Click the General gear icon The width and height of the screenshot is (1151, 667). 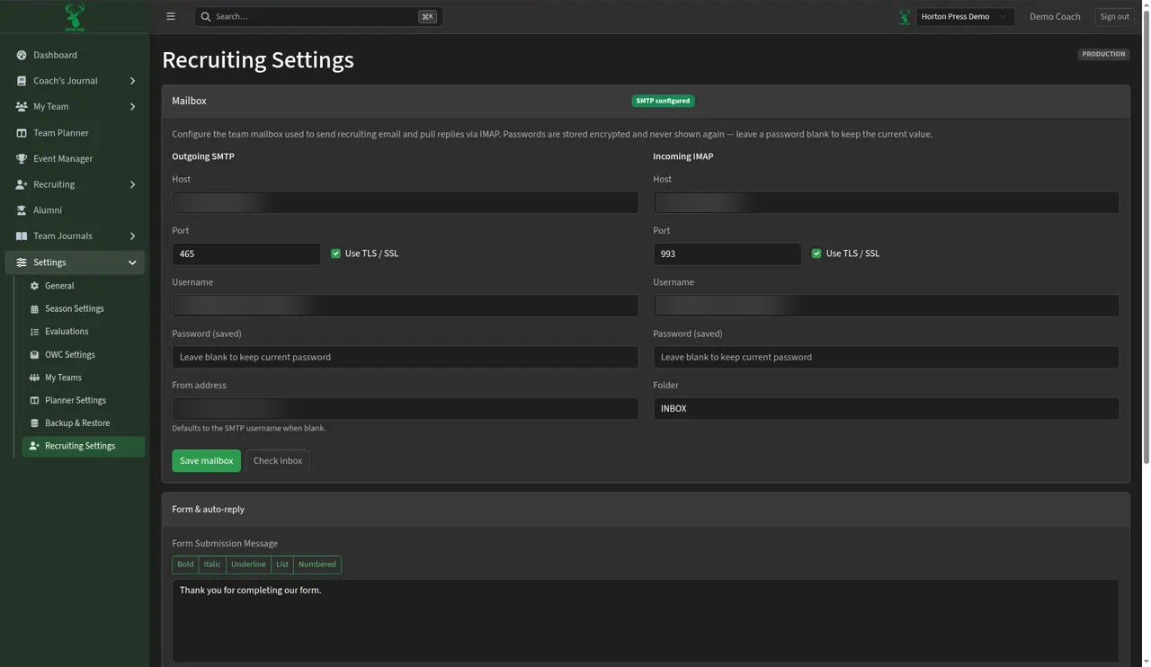click(x=34, y=286)
